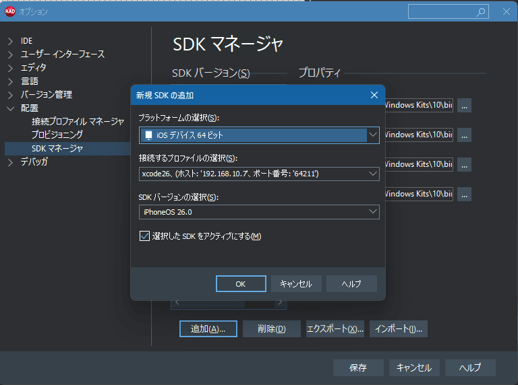Click the SDK バージョン(S) heading

click(210, 73)
